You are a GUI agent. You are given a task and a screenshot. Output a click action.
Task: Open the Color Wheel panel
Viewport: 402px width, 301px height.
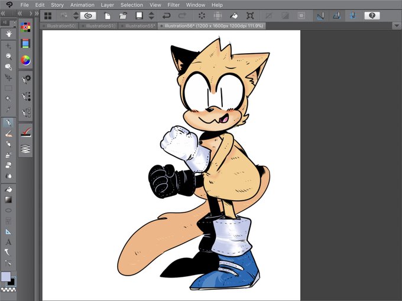coord(25,60)
